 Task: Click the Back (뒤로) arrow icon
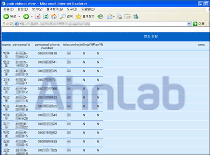(6, 16)
